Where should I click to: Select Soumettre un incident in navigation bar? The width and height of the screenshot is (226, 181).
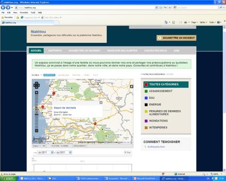(x=85, y=50)
